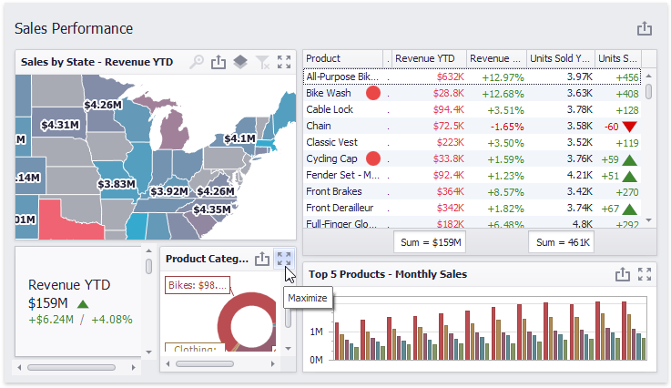This screenshot has width=671, height=388.
Task: Maximize the Sales by State panel
Action: 284,62
